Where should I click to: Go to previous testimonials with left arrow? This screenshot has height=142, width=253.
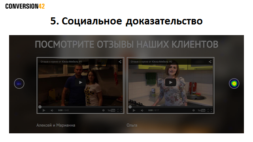click(19, 84)
